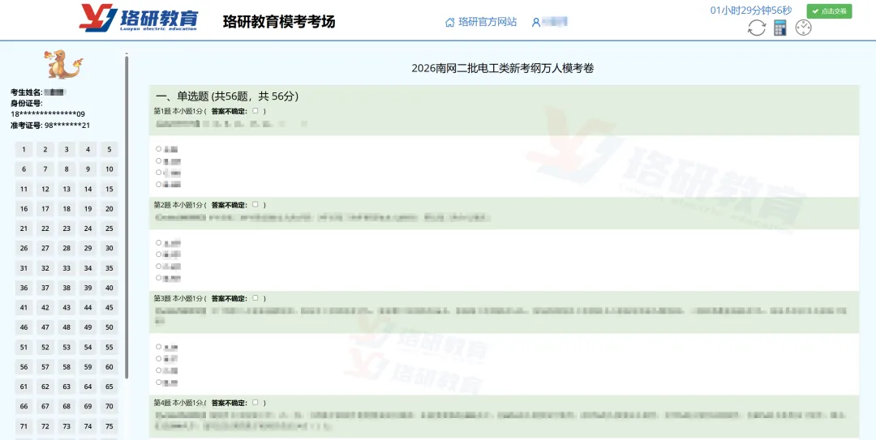This screenshot has height=440, width=876.
Task: Jump to question 49 in navigator
Action: click(88, 327)
